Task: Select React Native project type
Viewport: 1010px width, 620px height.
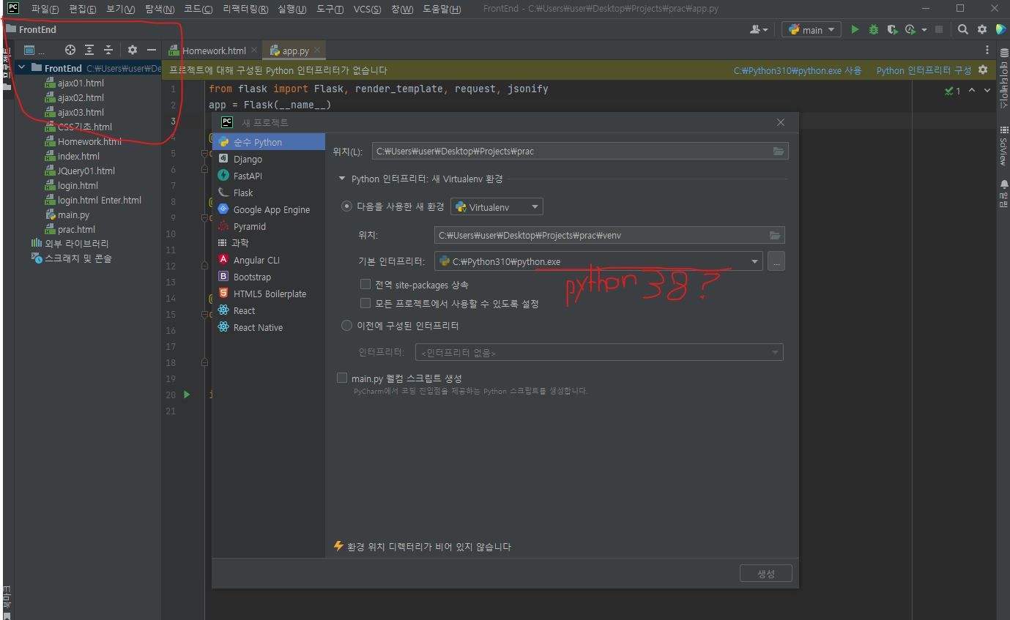Action: (x=268, y=327)
